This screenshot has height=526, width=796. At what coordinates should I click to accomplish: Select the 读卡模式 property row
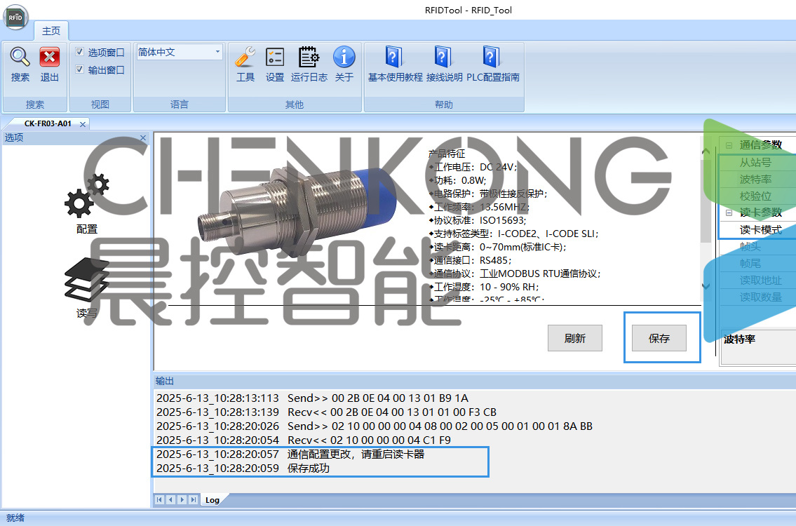coord(758,229)
